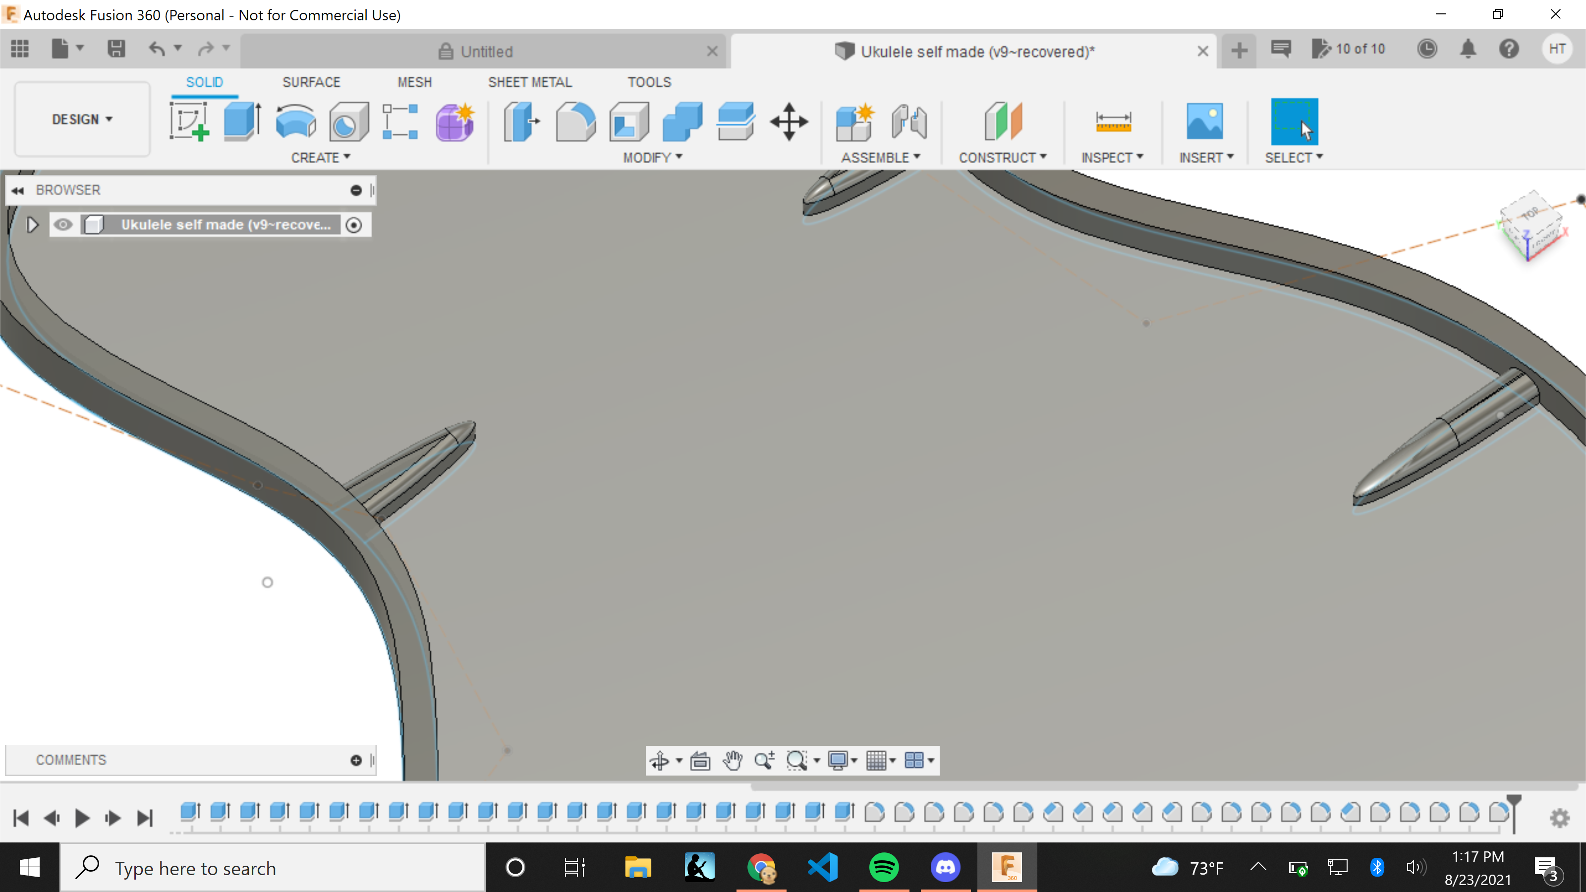Image resolution: width=1586 pixels, height=892 pixels.
Task: Select the Fillet tool in Modify
Action: 575,121
